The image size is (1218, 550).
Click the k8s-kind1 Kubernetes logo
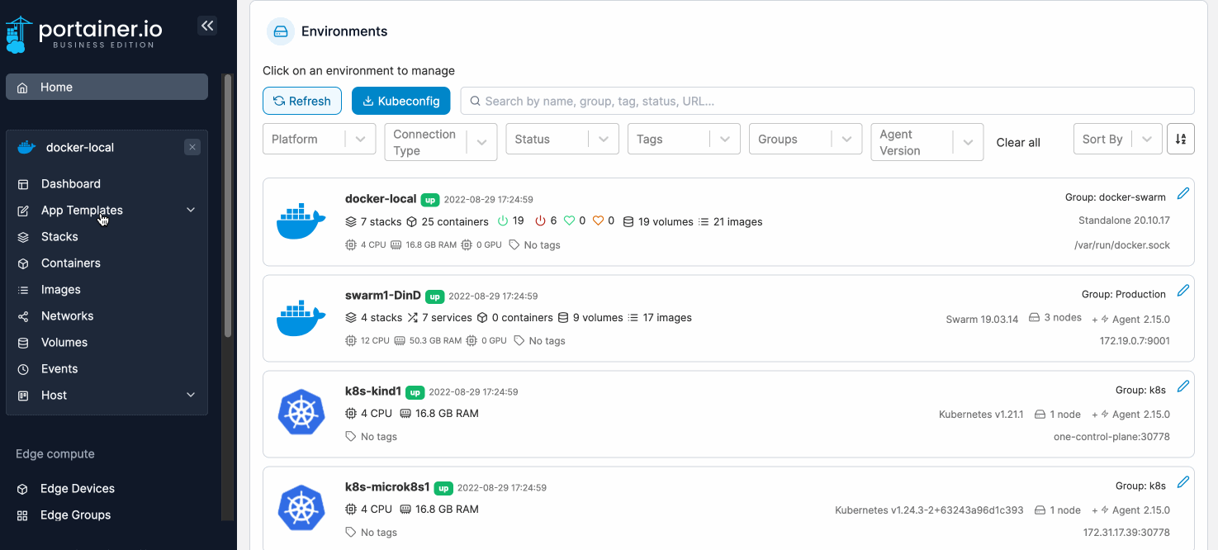(x=301, y=412)
